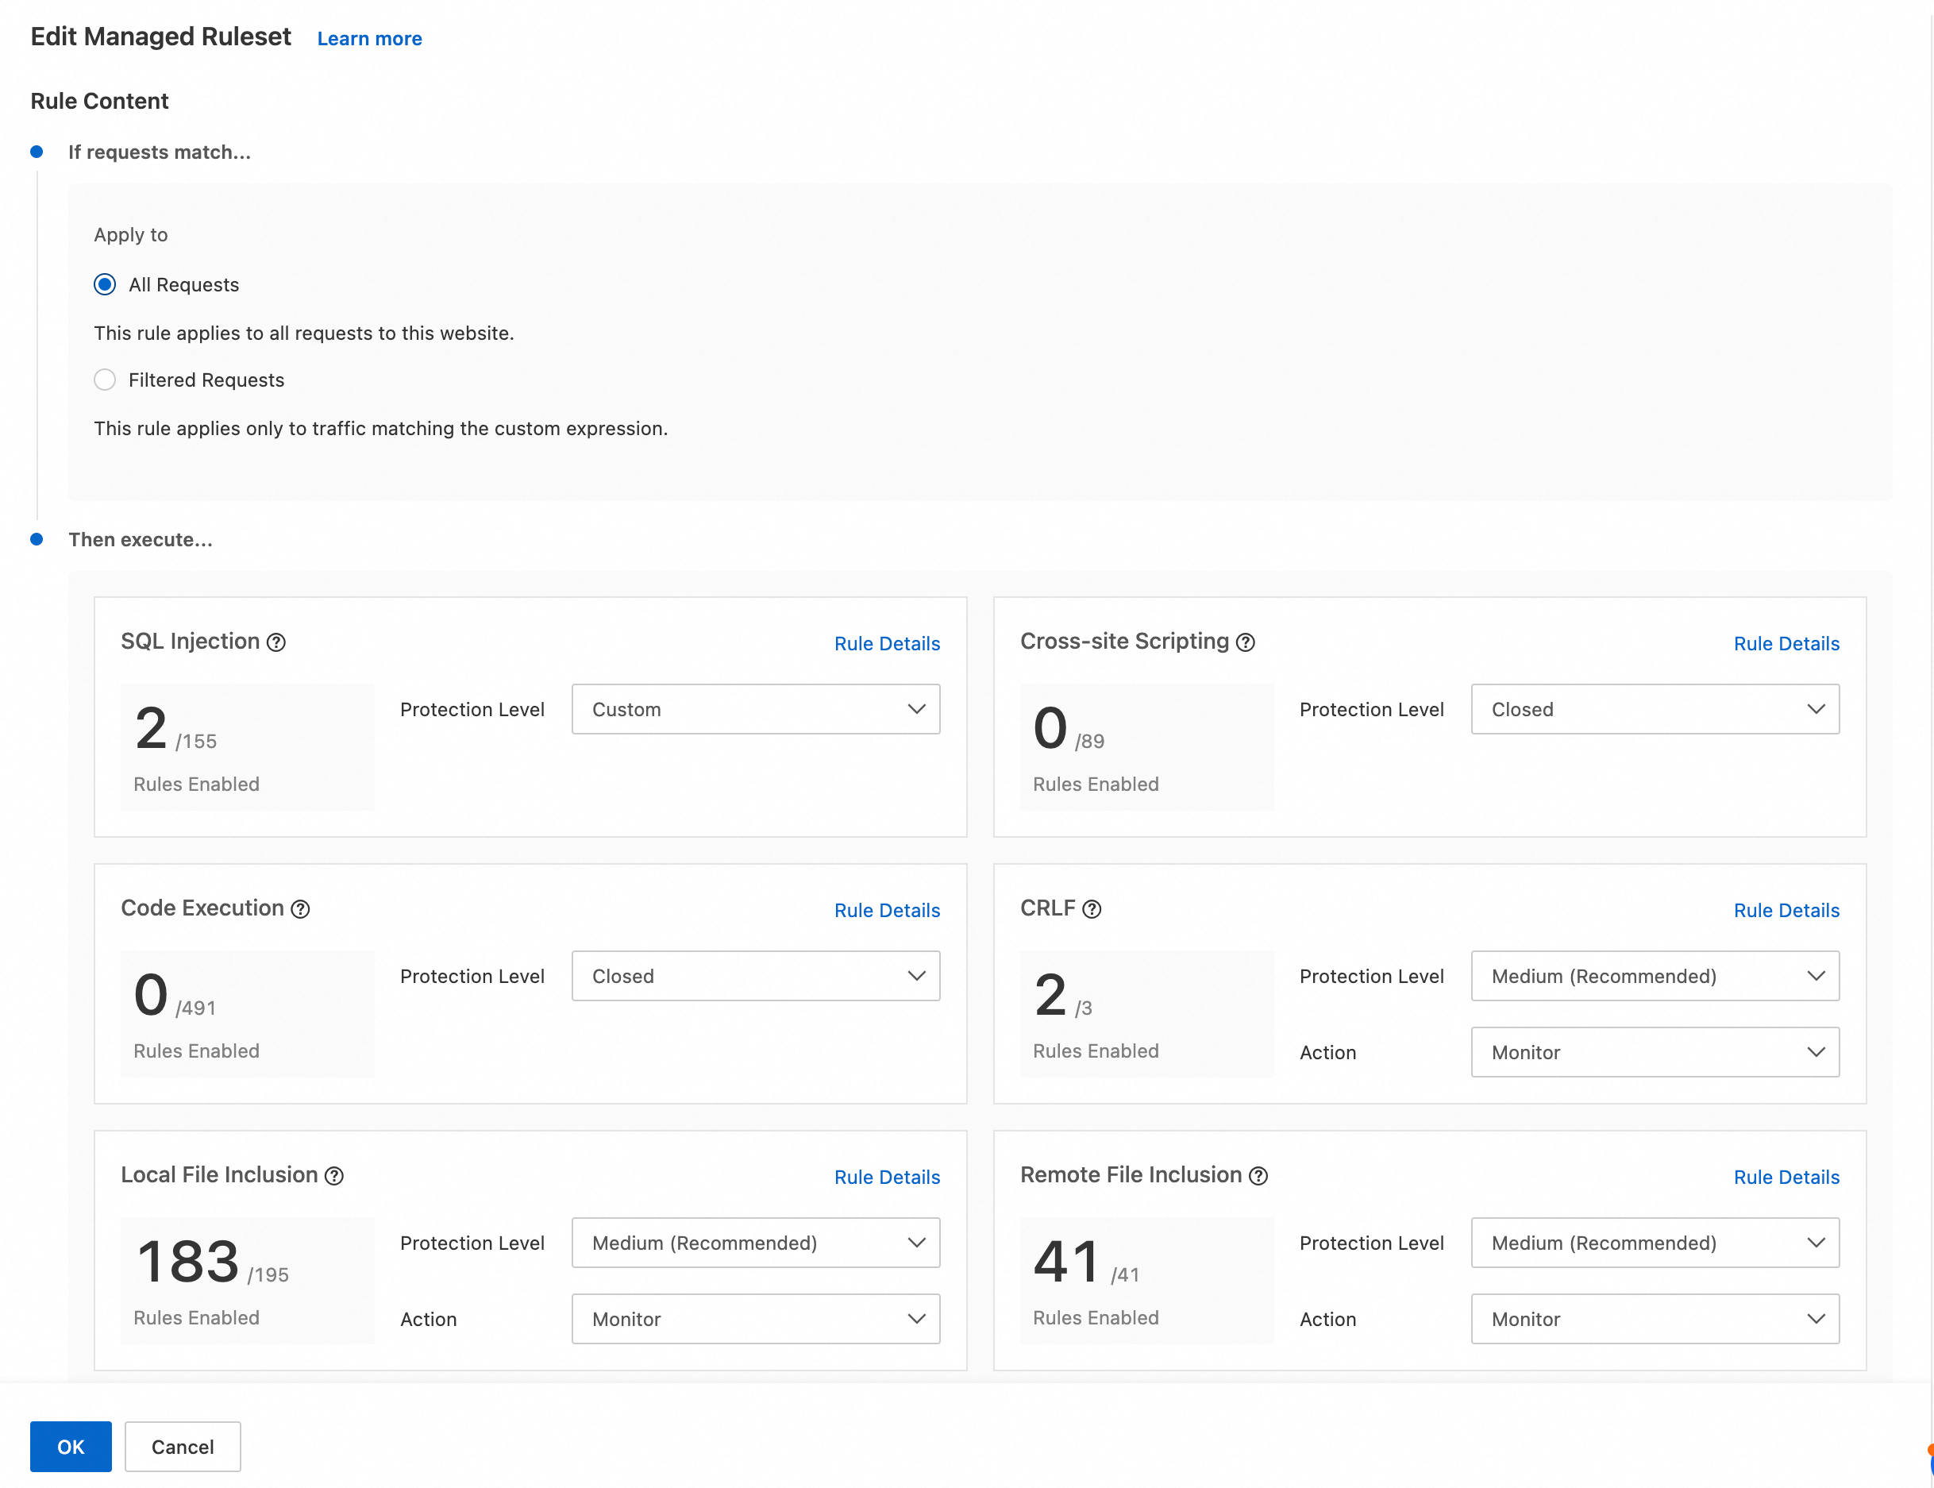Open the Code Execution help tooltip icon
1934x1488 pixels.
click(300, 908)
